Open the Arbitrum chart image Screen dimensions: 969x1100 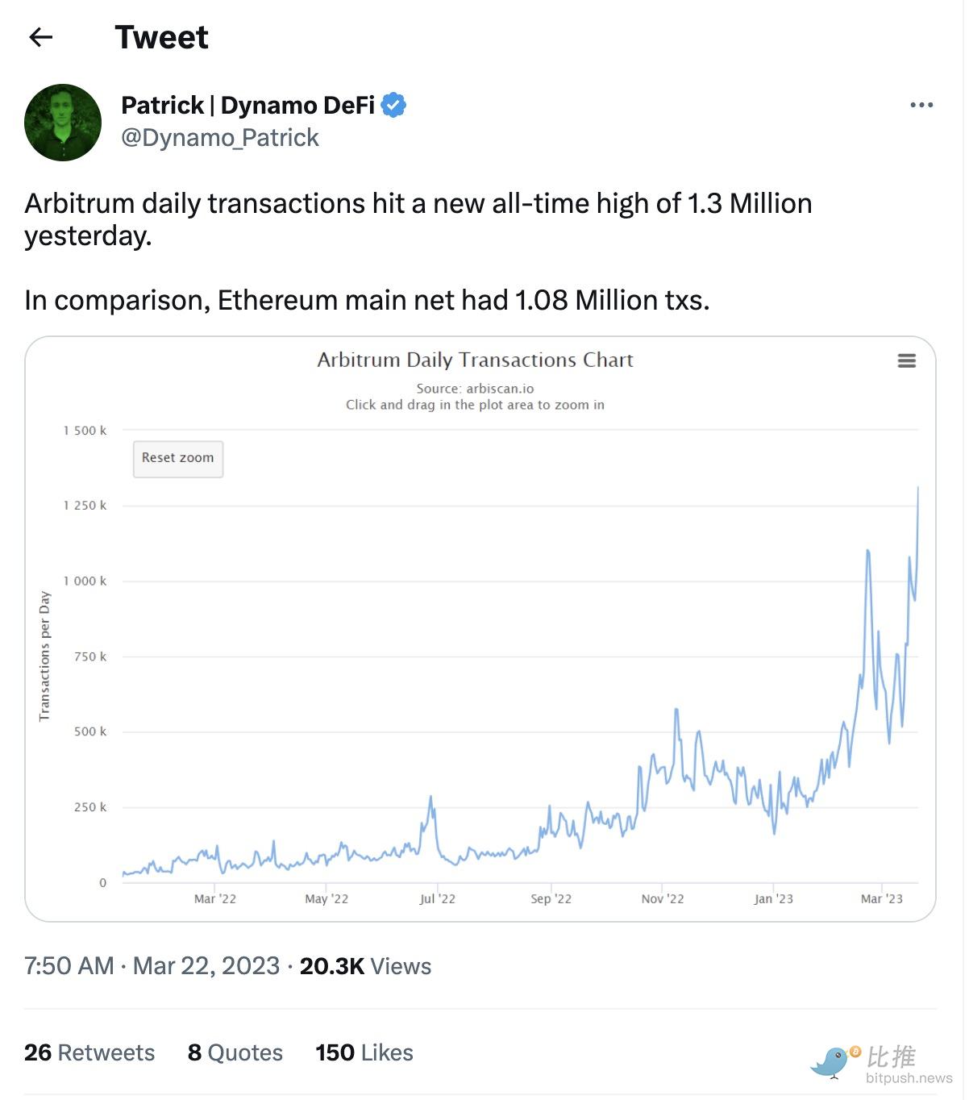point(480,629)
